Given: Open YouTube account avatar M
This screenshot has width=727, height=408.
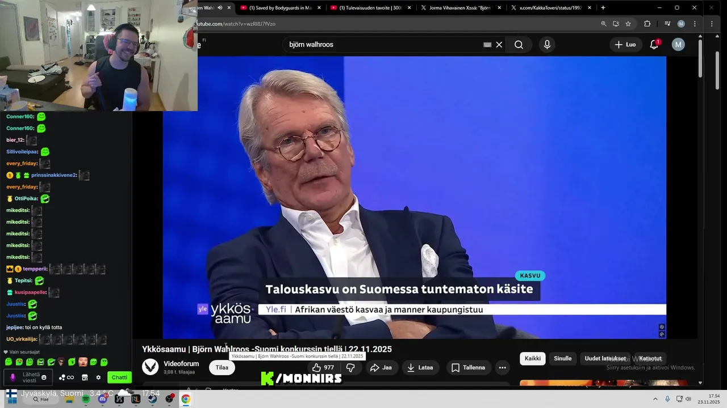Looking at the screenshot, I should pyautogui.click(x=678, y=45).
